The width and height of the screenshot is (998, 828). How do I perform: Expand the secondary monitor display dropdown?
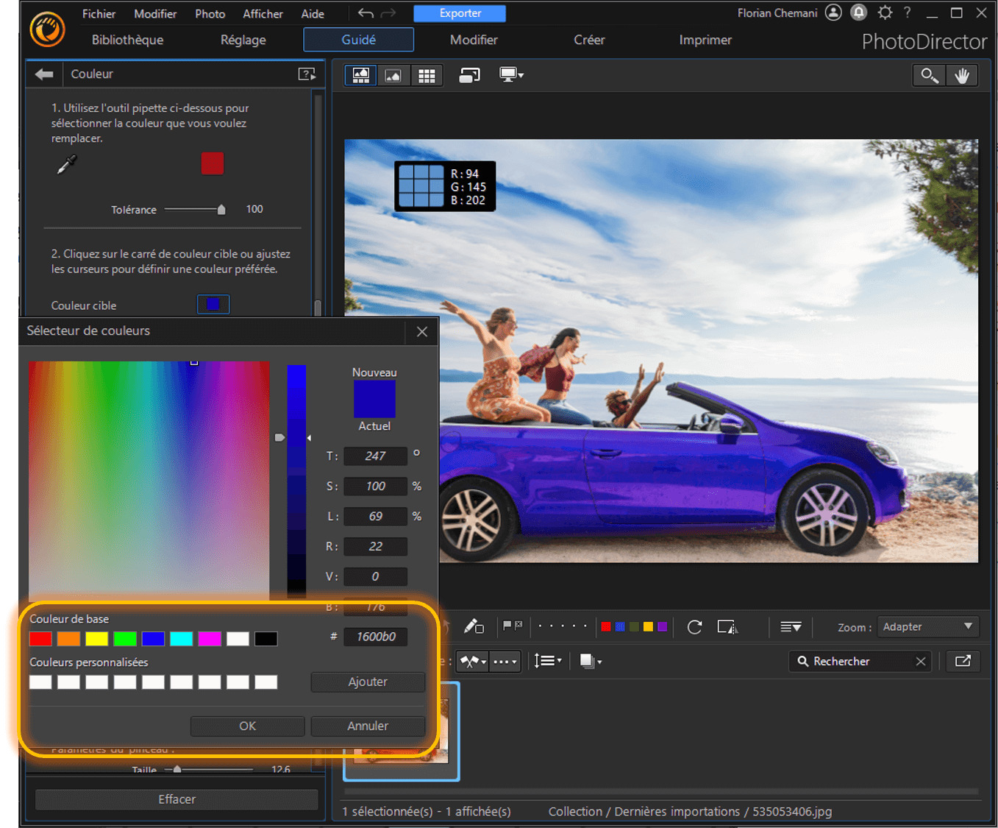tap(511, 74)
